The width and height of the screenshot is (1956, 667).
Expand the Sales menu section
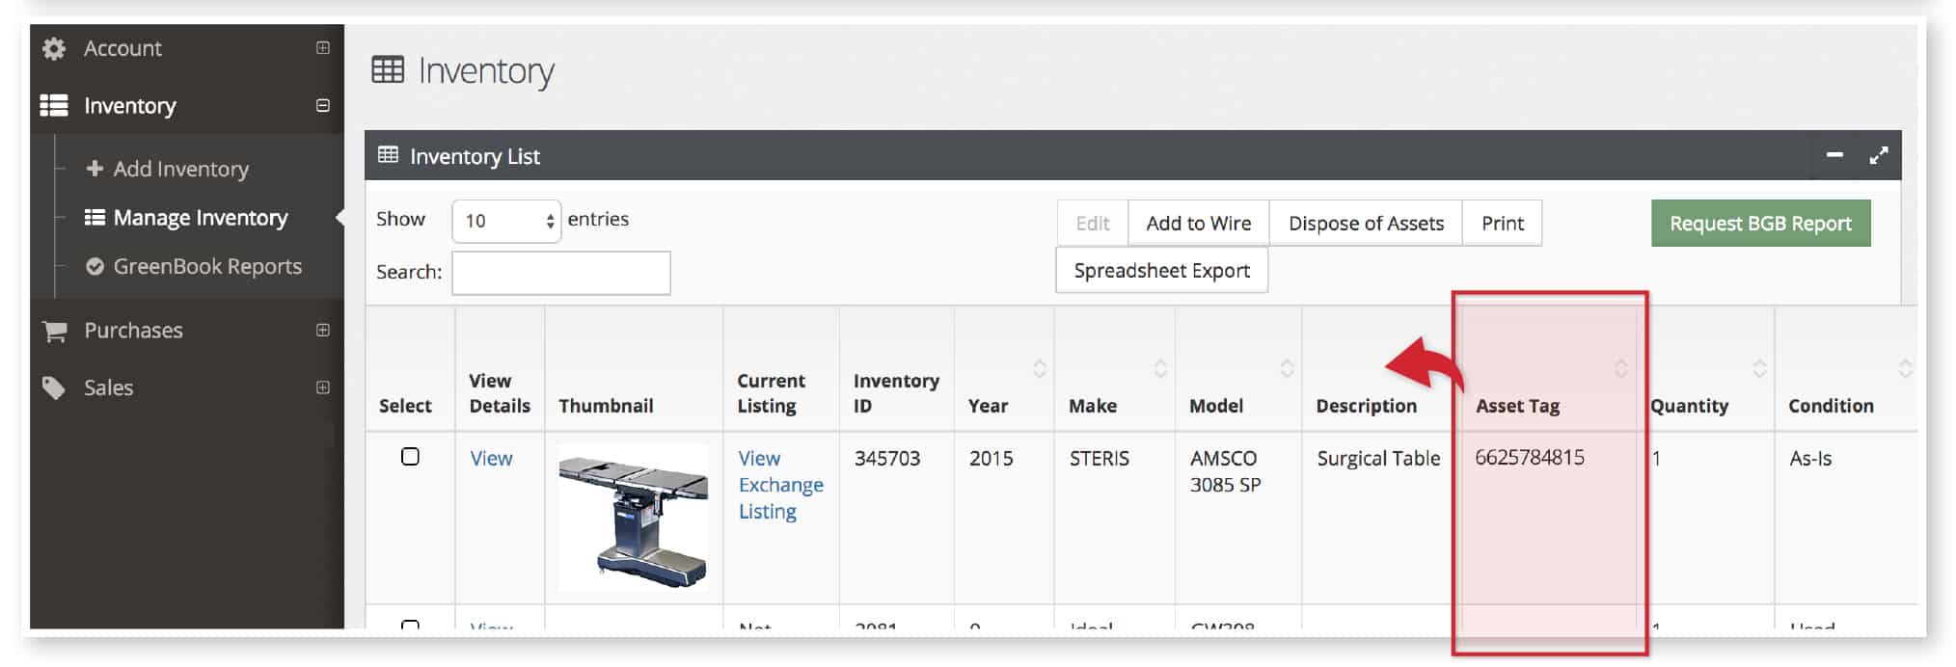(323, 387)
